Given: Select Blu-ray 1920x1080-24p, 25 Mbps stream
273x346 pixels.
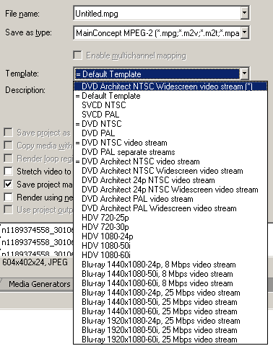Looking at the screenshot, I should 170,321.
